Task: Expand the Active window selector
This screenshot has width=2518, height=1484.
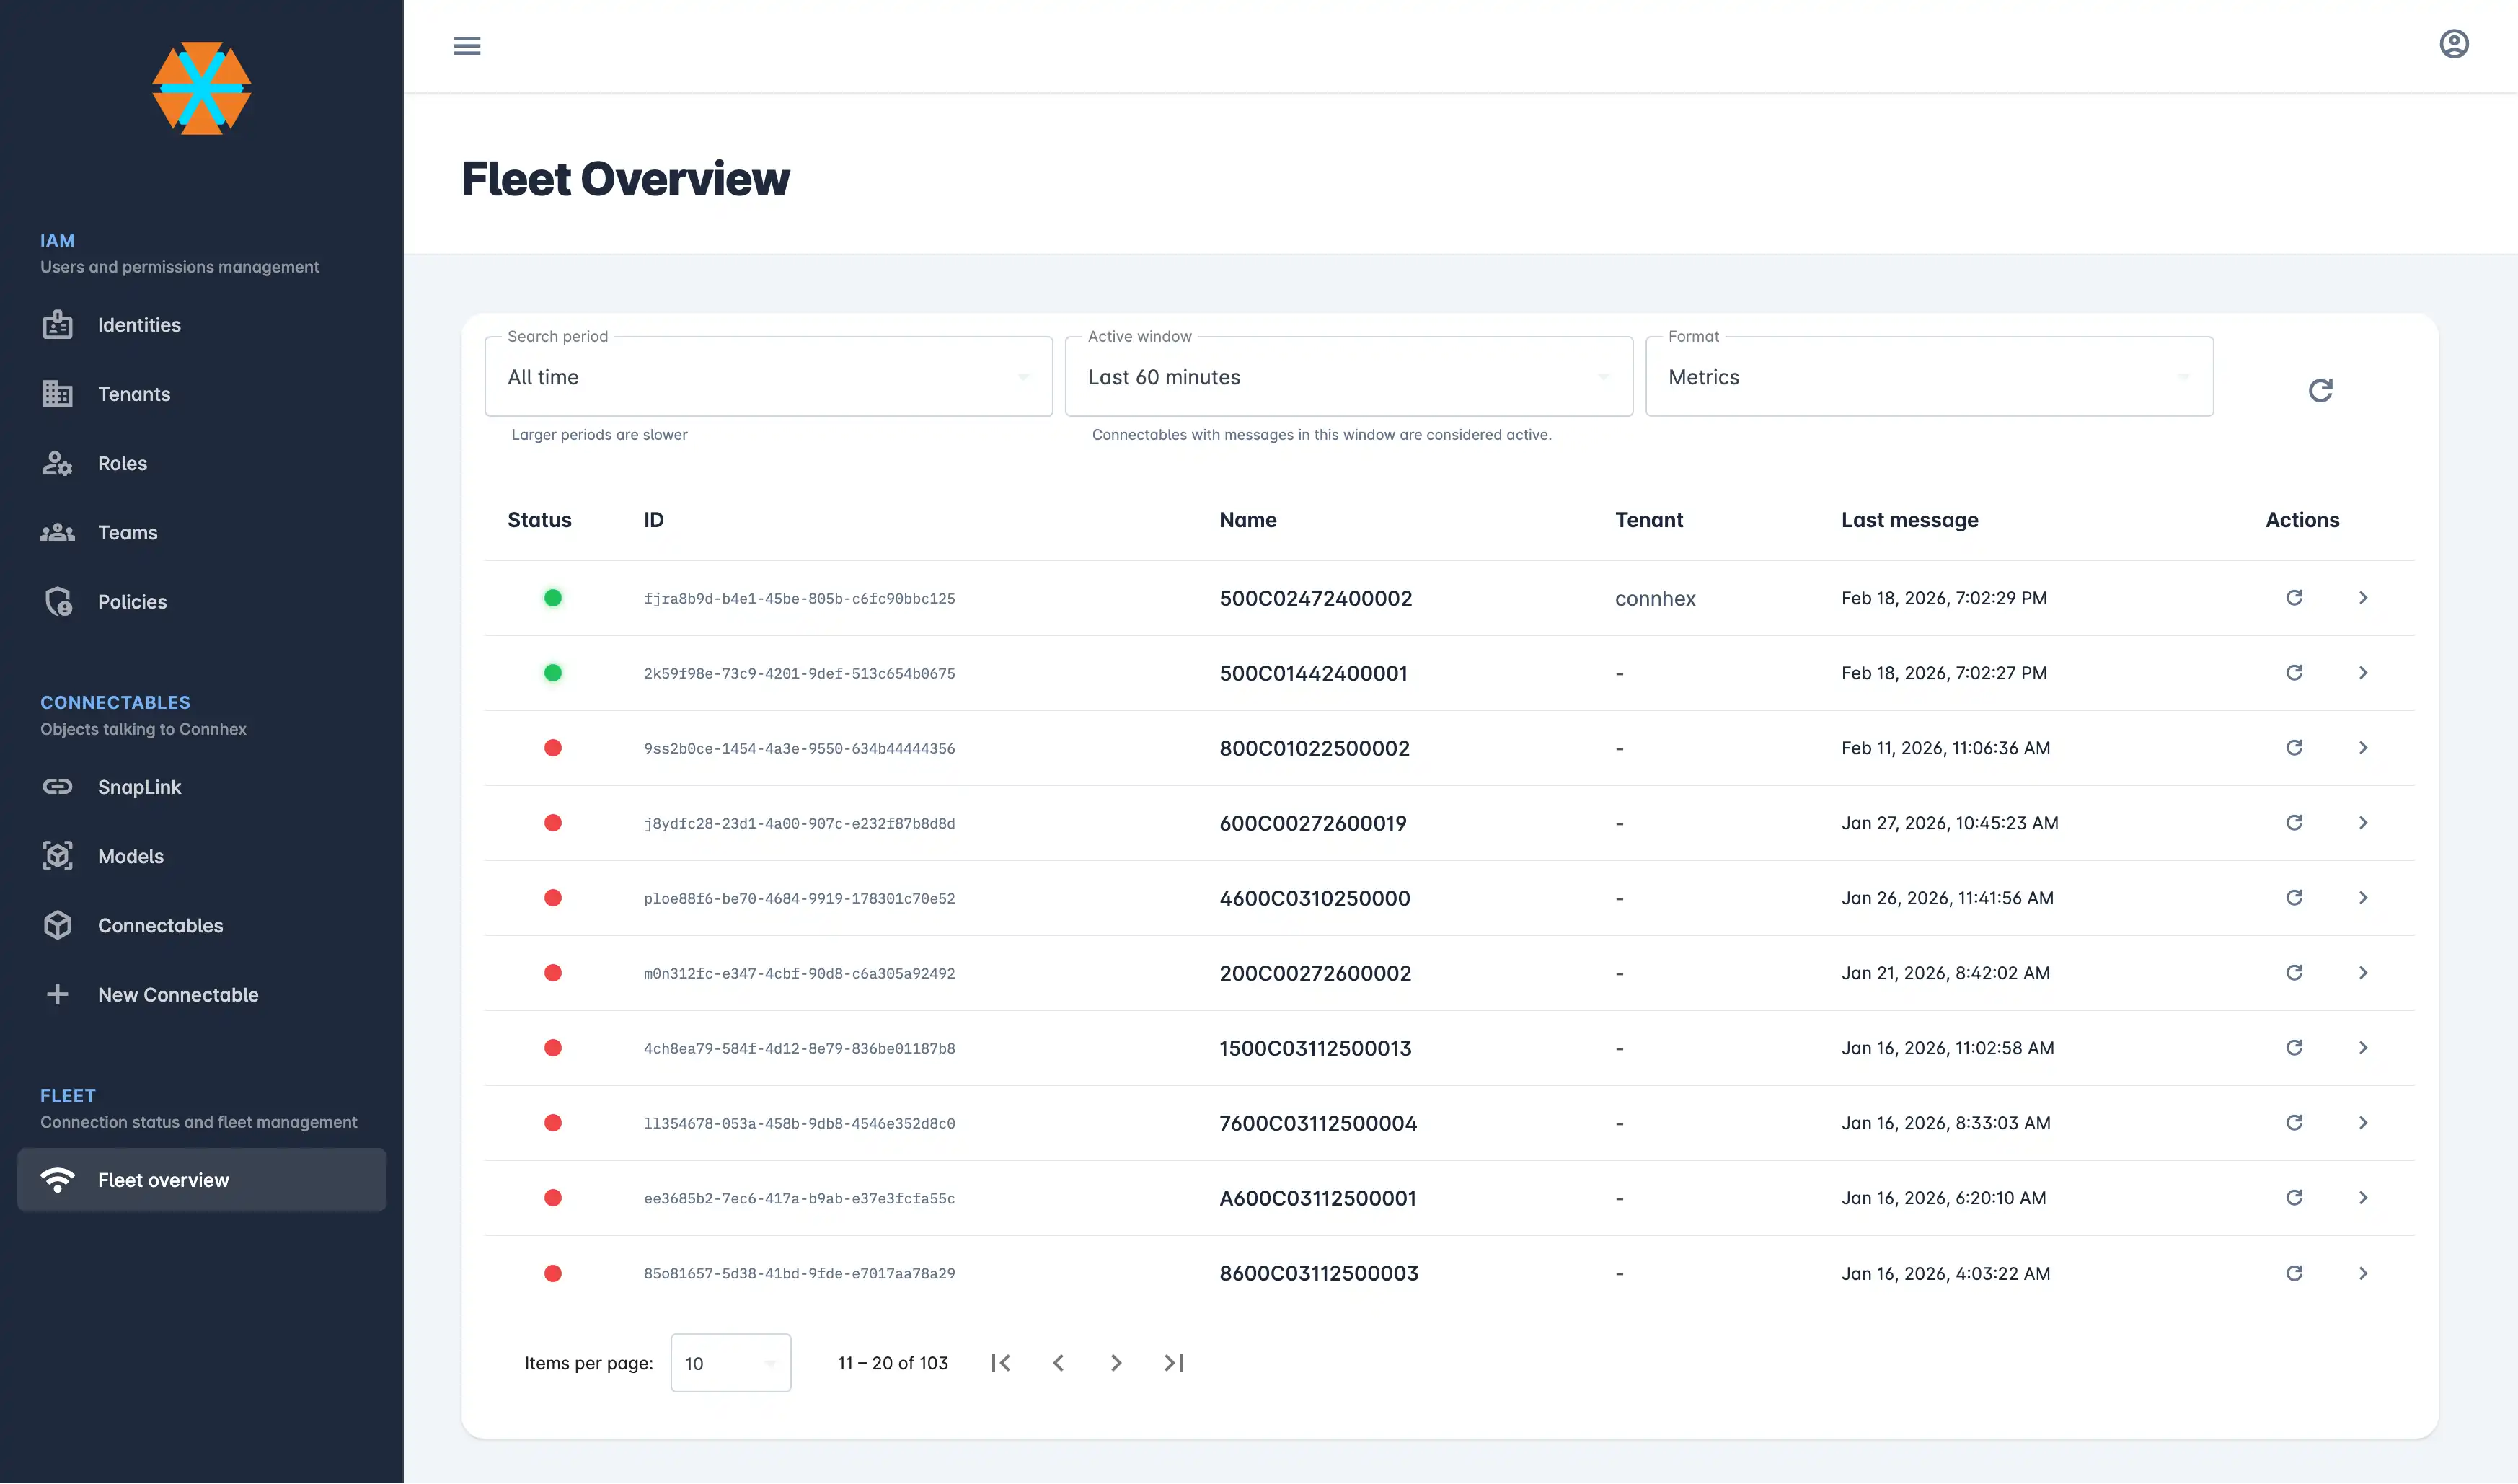Action: [x=1348, y=377]
